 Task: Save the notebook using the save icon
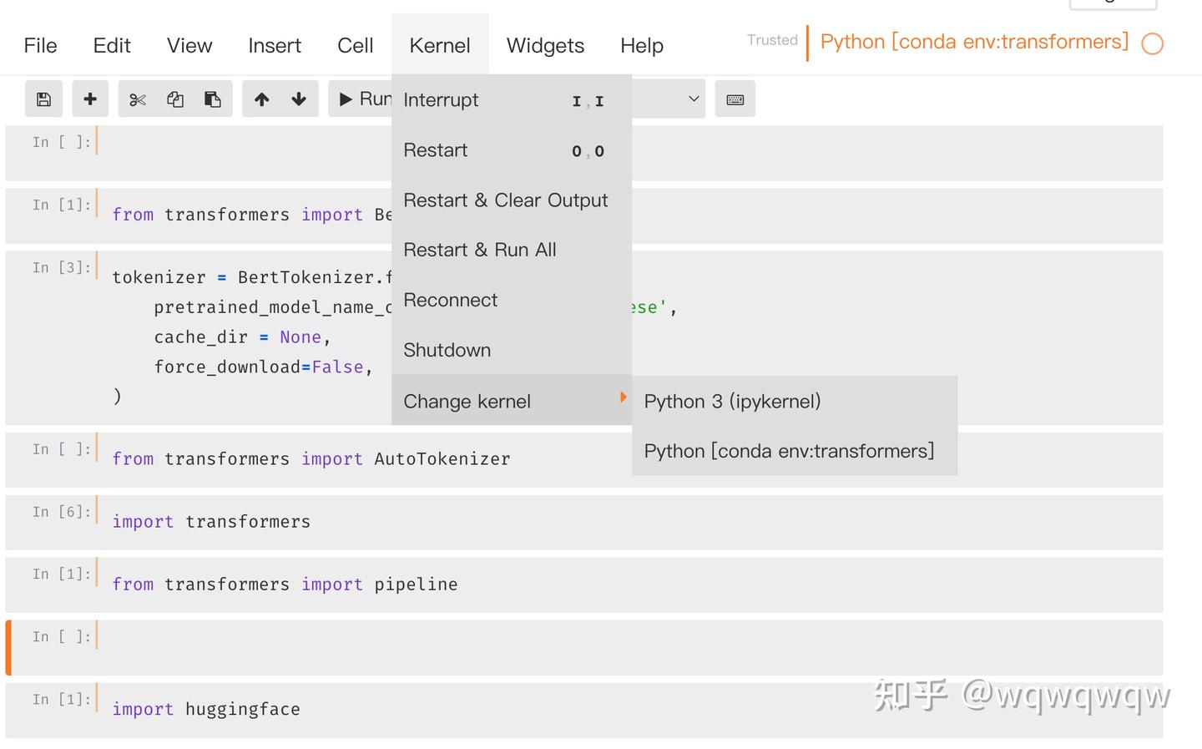pyautogui.click(x=43, y=99)
